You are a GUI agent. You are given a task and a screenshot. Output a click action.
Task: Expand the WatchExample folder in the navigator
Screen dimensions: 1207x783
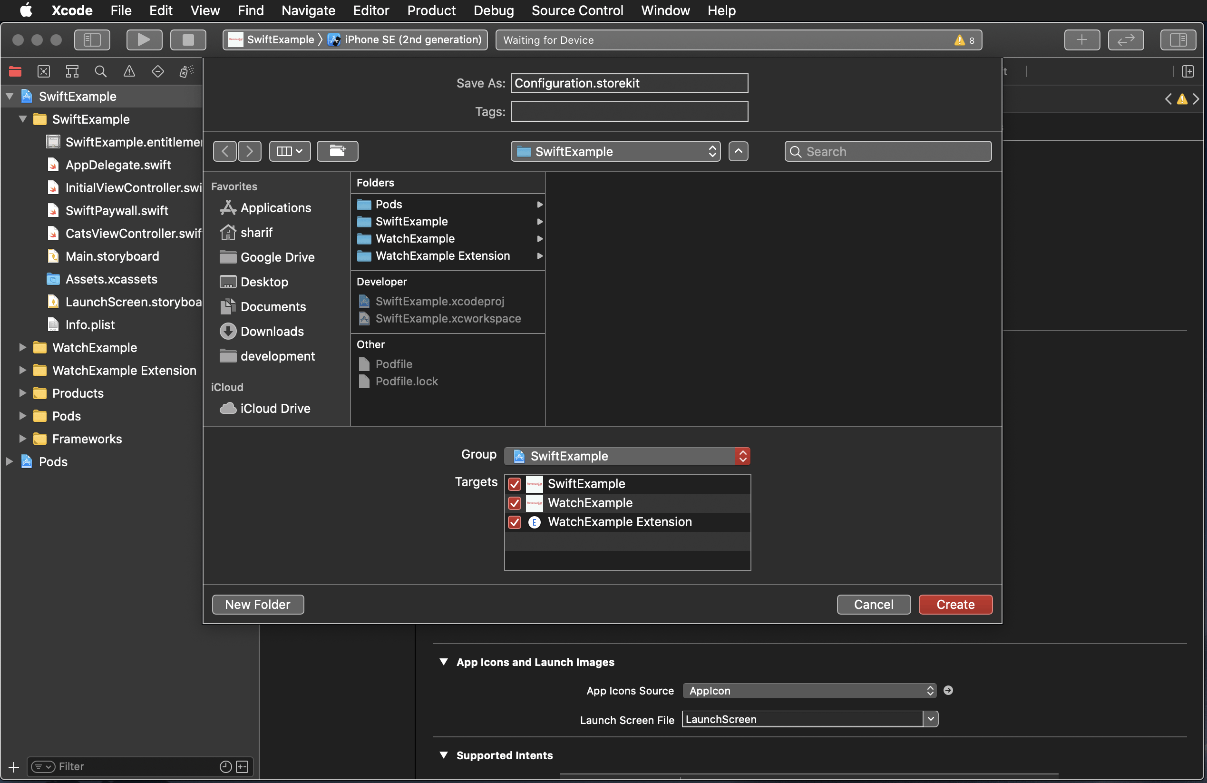(21, 347)
